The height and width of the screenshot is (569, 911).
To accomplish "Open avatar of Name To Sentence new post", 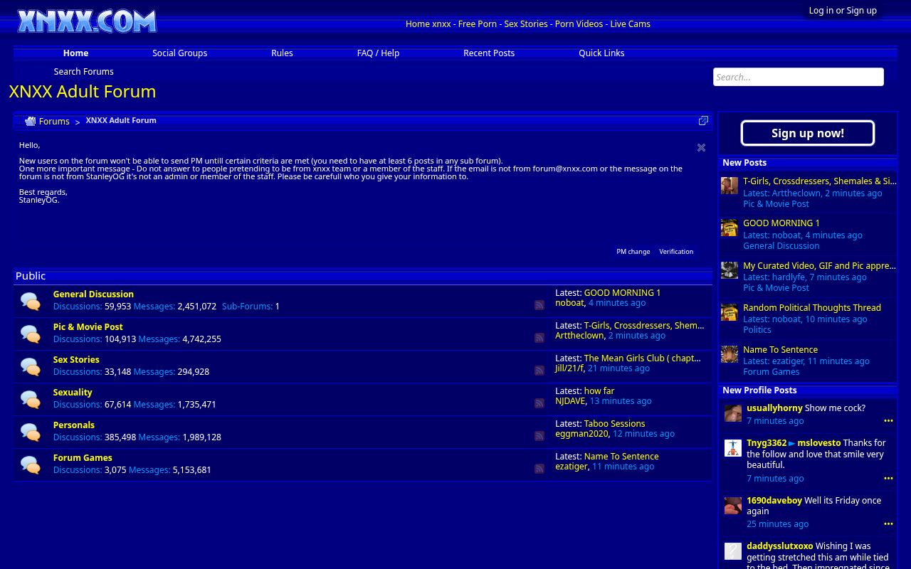I will coord(730,354).
